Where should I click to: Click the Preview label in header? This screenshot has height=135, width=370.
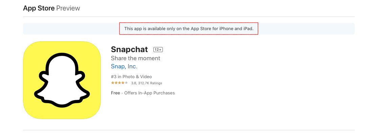[68, 8]
